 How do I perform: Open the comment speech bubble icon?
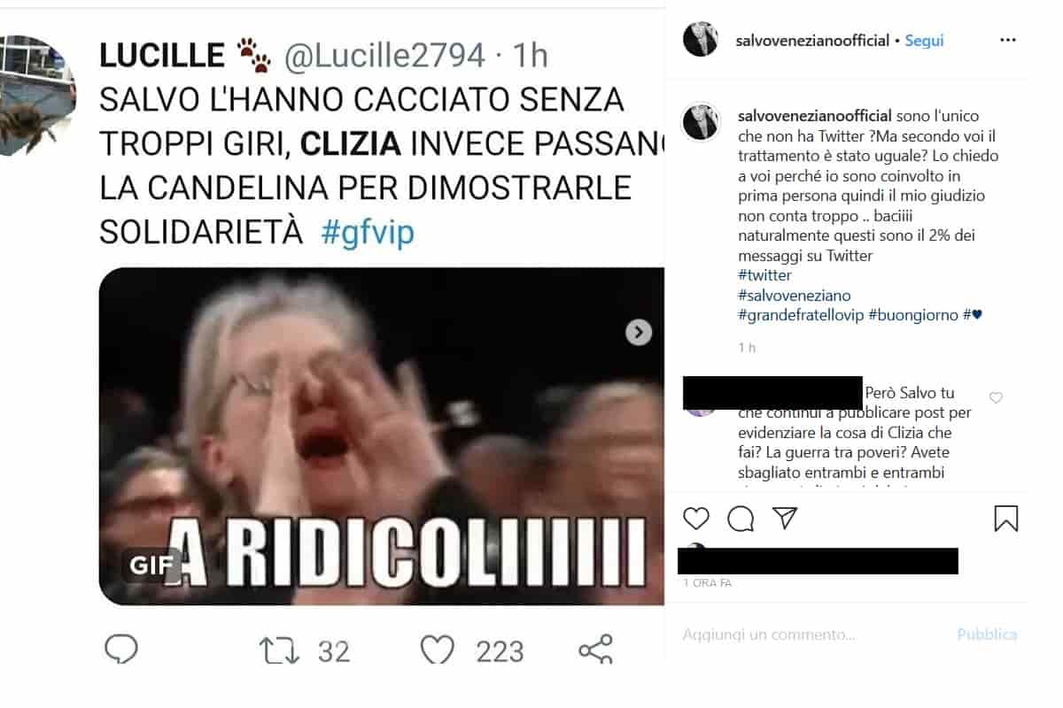(741, 519)
